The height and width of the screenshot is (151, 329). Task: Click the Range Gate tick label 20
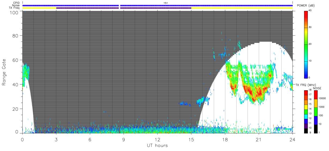[x=16, y=109]
